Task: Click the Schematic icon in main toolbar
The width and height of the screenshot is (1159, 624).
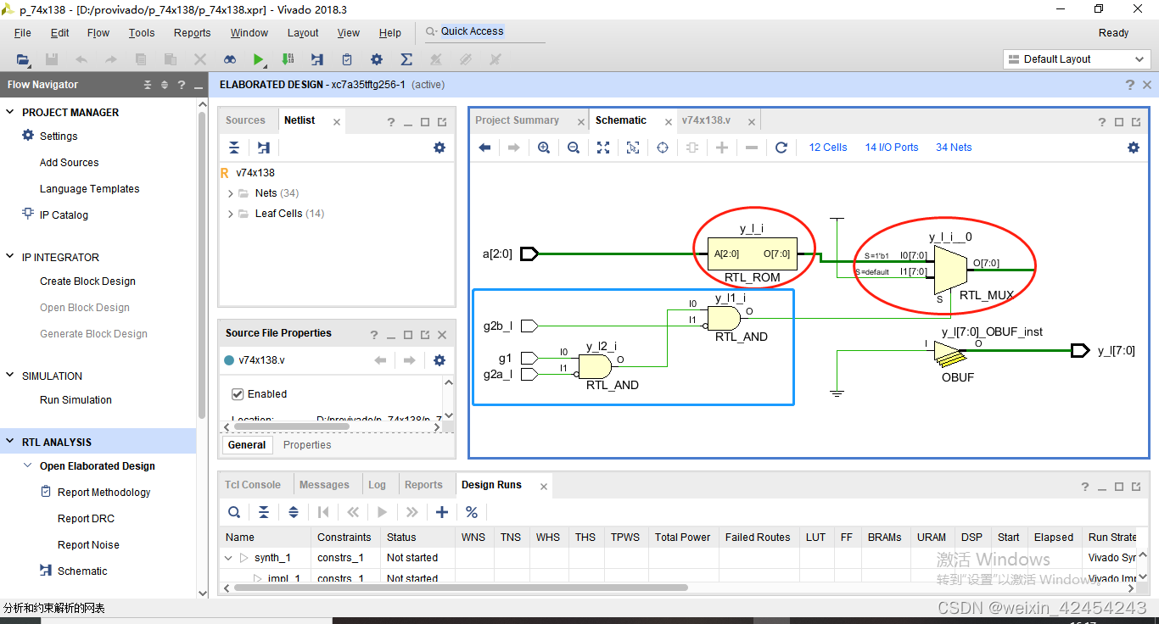Action: point(316,59)
